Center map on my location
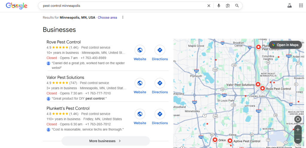The image size is (306, 148). coord(298,119)
